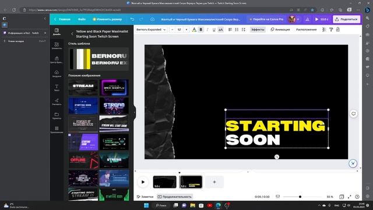
Task: Click the Перейти на Canva Pro button
Action: pos(266,19)
